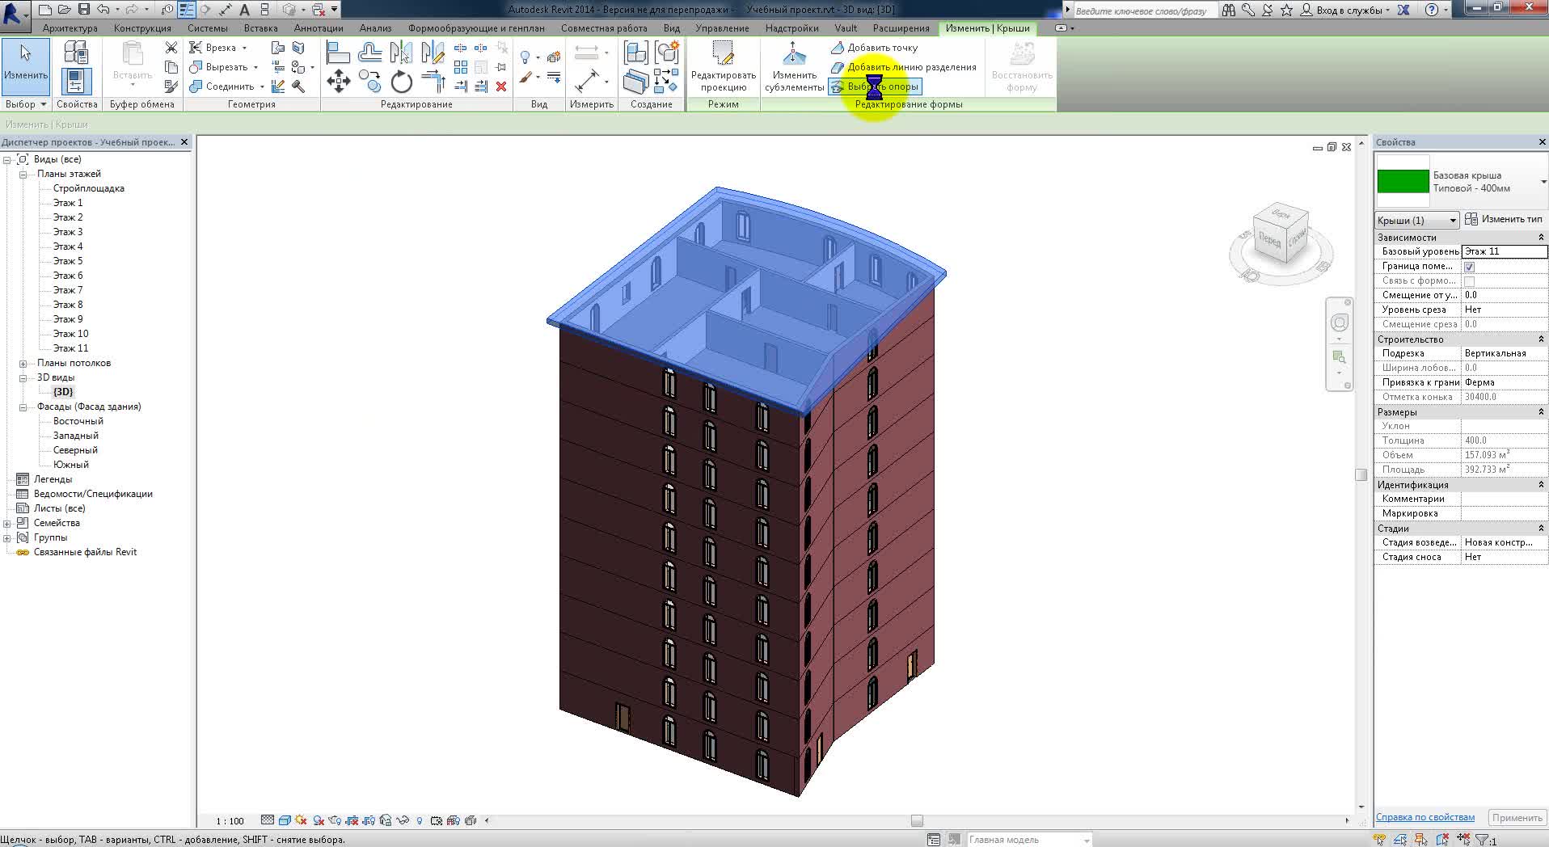Collapse the Зависимости properties section
This screenshot has height=847, width=1549.
coord(1541,237)
